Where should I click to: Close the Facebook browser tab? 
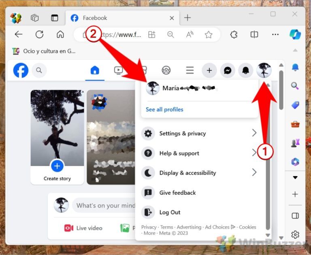point(172,18)
